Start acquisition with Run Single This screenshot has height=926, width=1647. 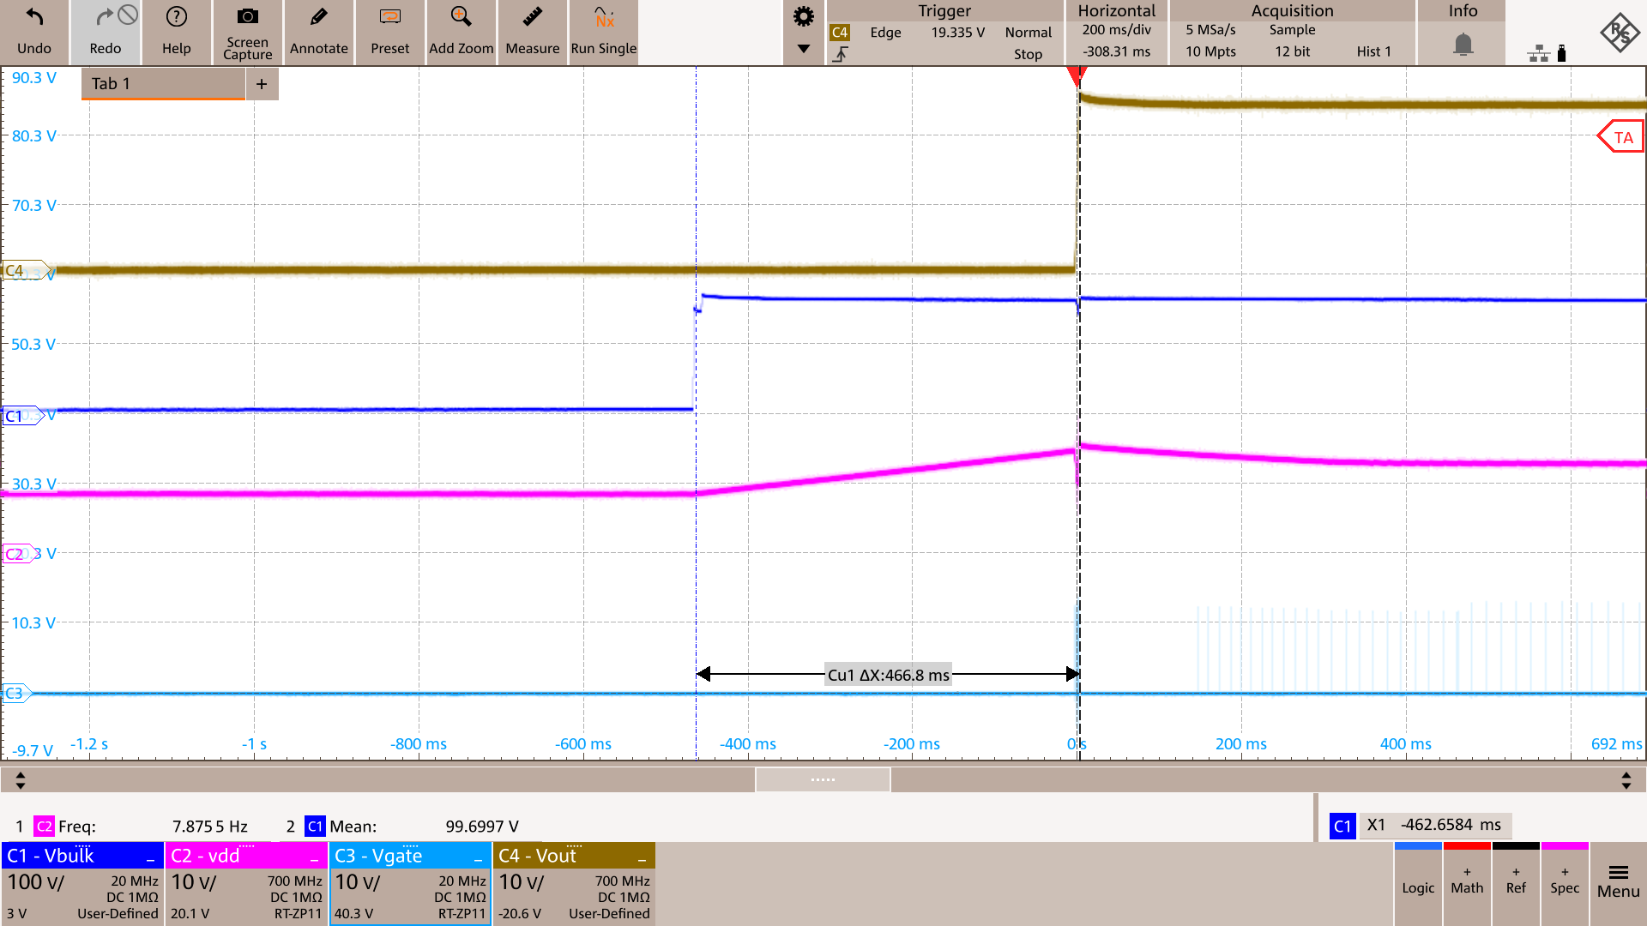(603, 32)
